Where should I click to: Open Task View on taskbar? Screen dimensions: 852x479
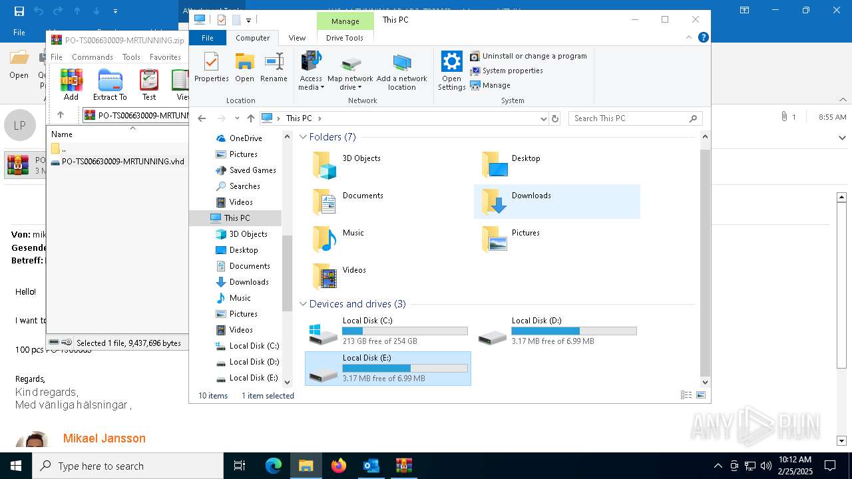click(240, 466)
